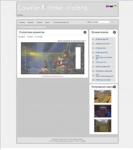The height and width of the screenshot is (150, 133).
Task: Open the rank #1 player profile link
Action: click(x=102, y=39)
